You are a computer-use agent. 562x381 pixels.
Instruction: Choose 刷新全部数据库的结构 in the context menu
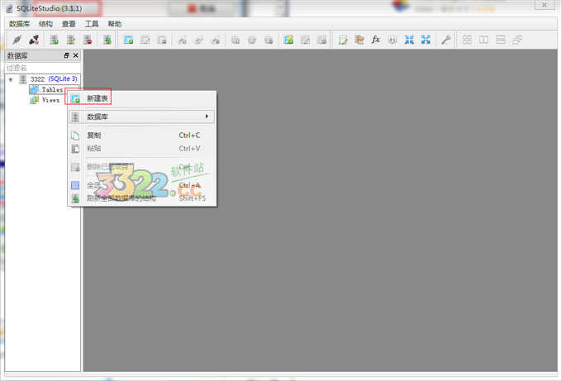coord(142,198)
